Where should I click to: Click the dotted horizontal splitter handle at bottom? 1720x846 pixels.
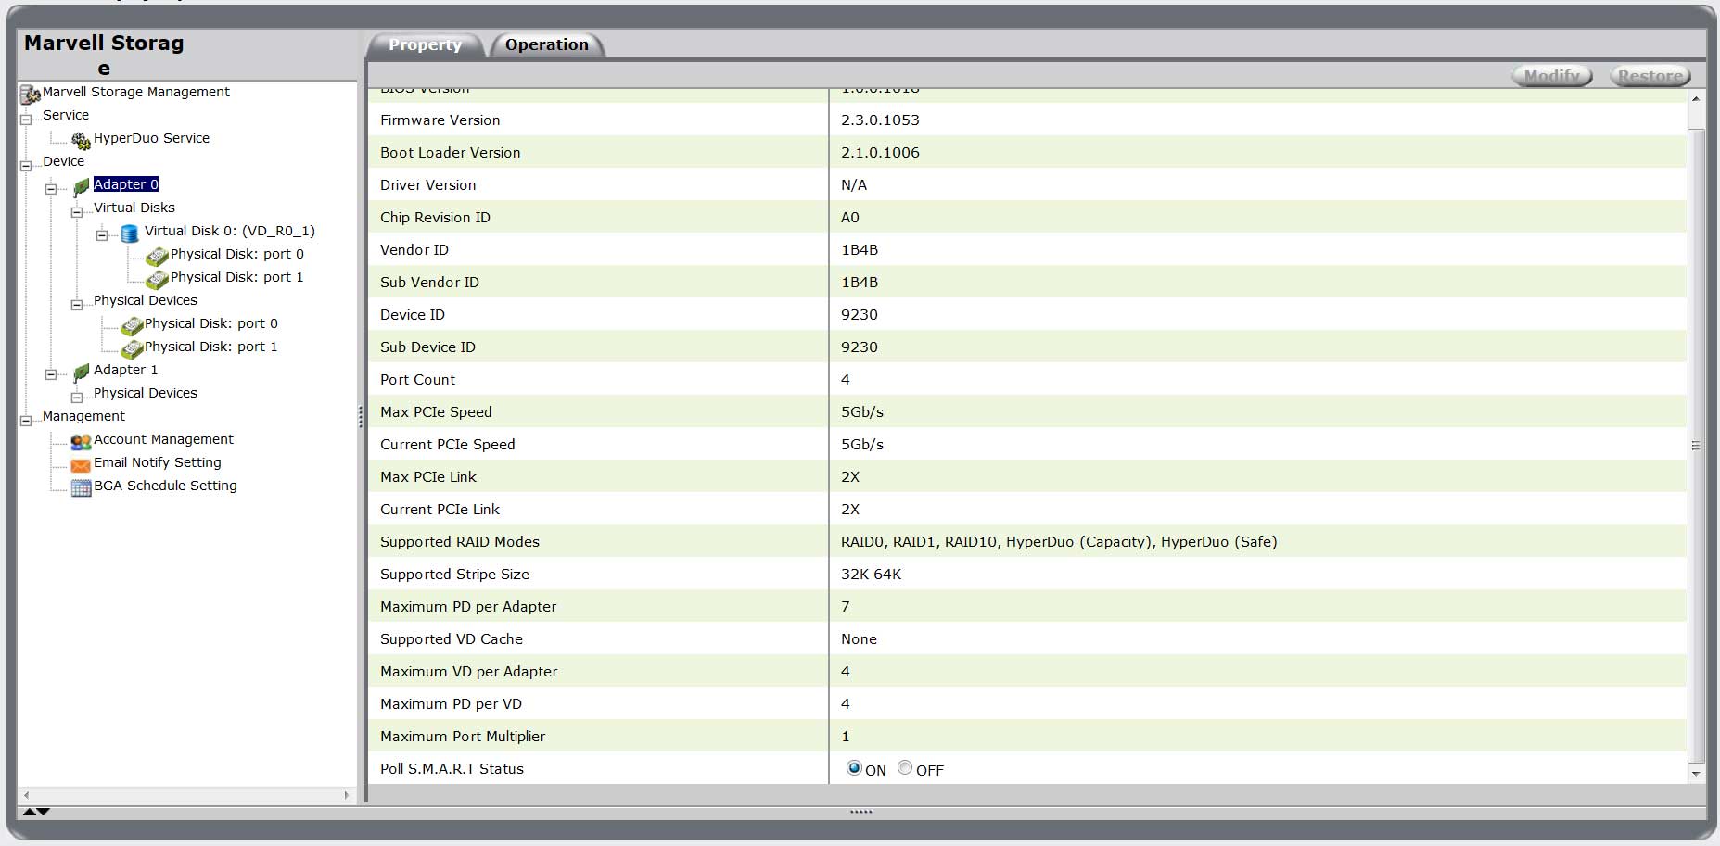coord(860,812)
